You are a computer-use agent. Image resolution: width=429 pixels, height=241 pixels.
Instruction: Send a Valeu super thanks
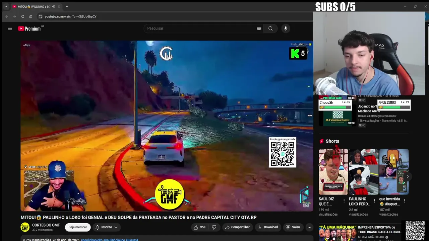pos(293,227)
